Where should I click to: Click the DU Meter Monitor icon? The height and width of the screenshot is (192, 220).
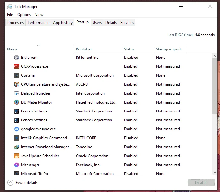[17, 102]
